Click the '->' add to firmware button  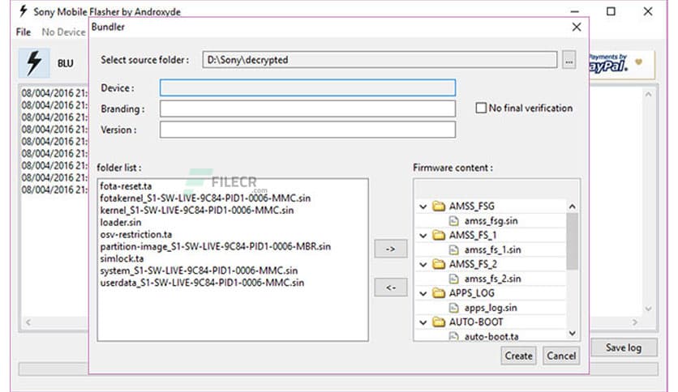click(x=391, y=249)
